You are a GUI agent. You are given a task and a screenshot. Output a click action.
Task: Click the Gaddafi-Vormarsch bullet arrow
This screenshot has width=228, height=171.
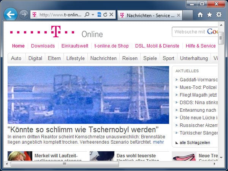click(177, 80)
